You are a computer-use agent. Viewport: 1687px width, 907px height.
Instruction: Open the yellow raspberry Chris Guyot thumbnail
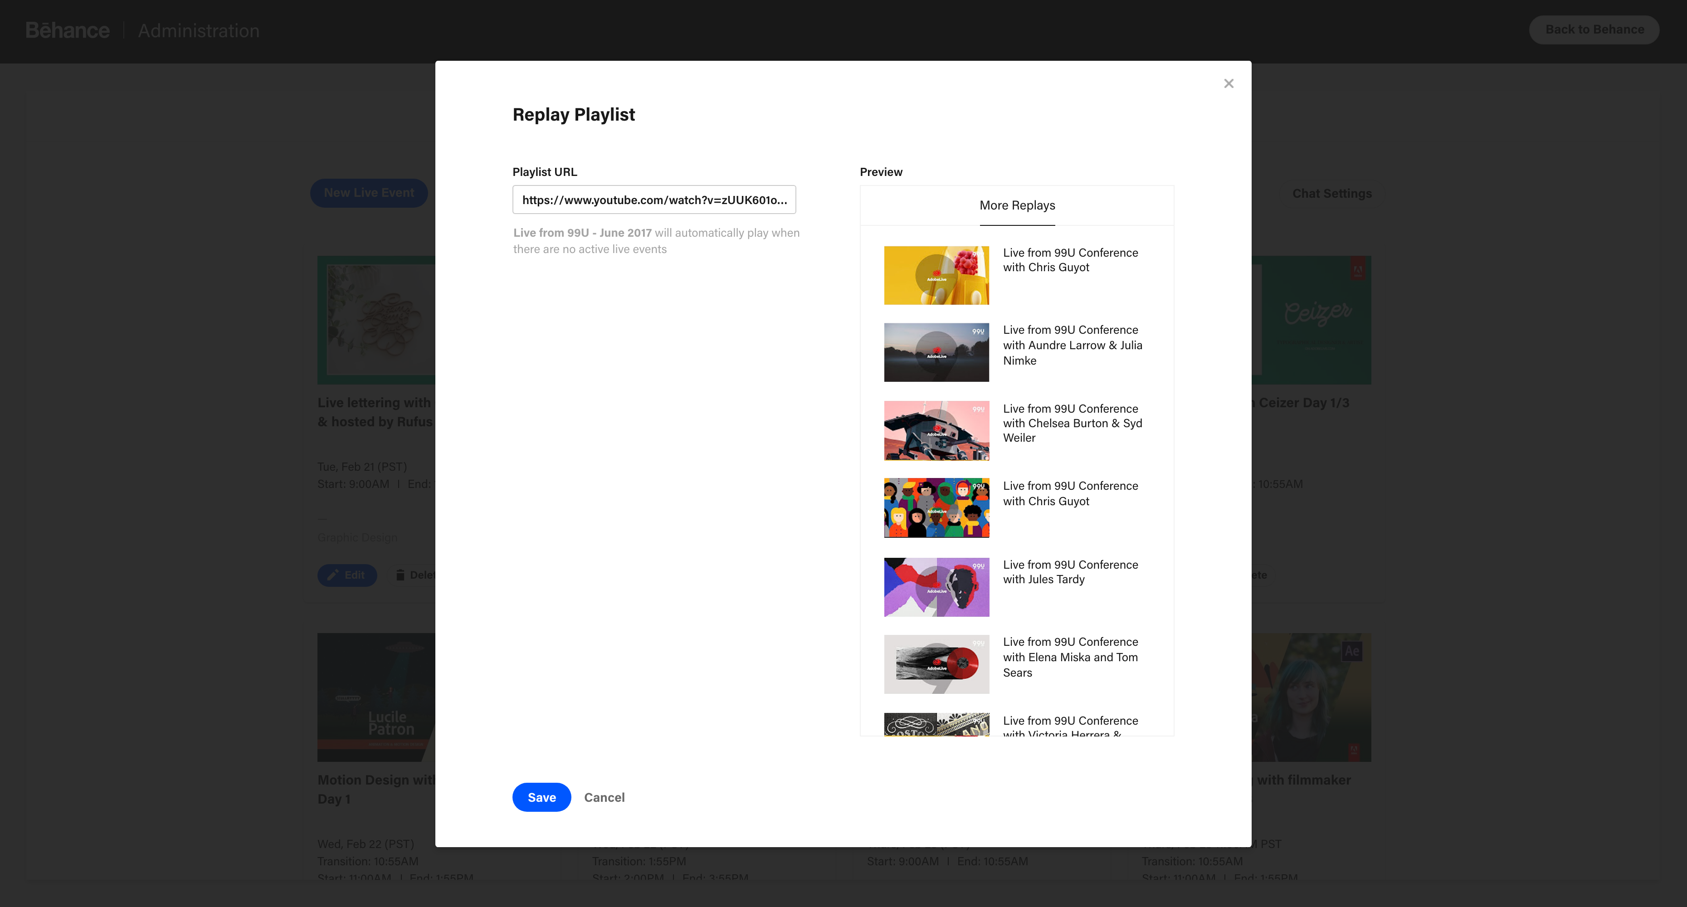(936, 275)
